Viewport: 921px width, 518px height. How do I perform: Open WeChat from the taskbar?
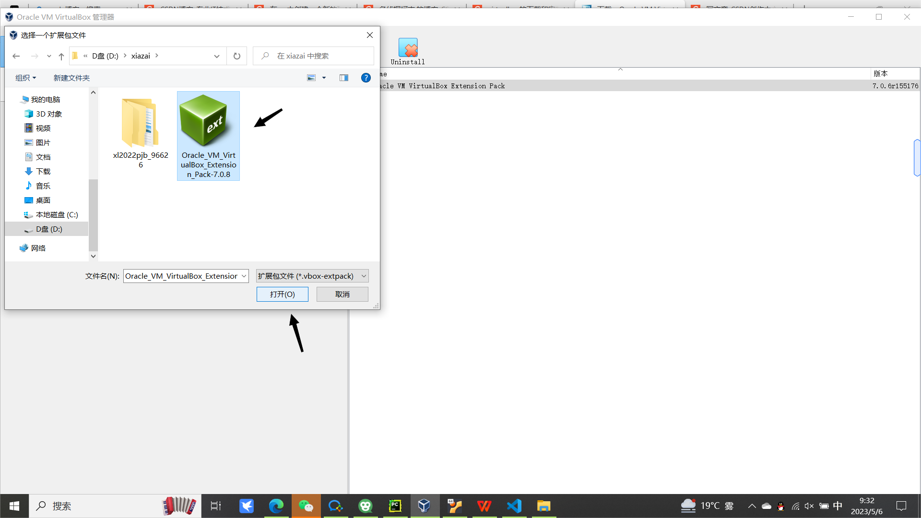(x=306, y=506)
